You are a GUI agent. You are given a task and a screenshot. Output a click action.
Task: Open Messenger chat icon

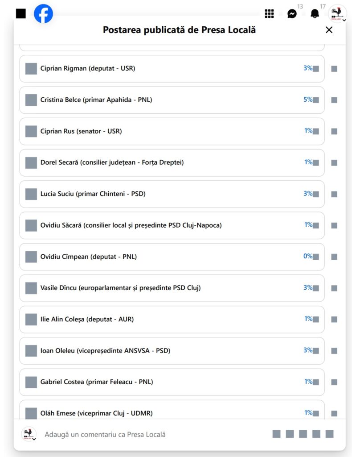coord(292,13)
